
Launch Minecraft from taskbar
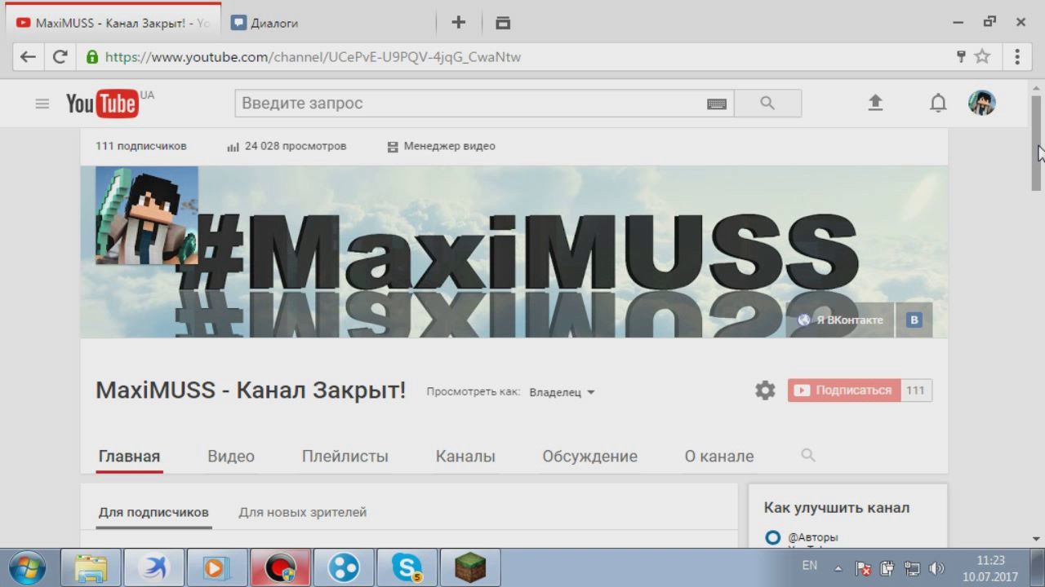coord(470,567)
